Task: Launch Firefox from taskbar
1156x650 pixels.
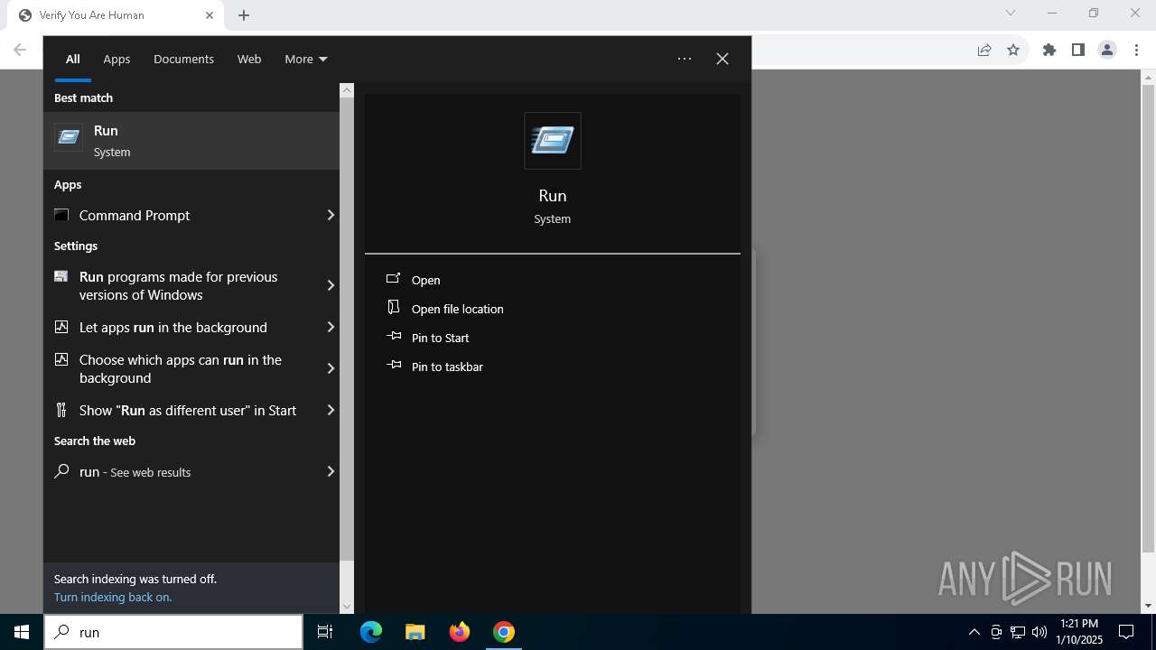Action: click(x=460, y=632)
